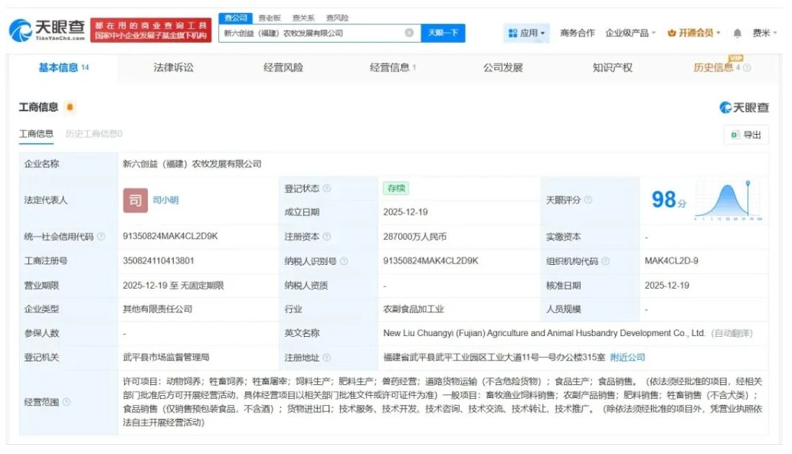Click the company name search input field

pos(310,33)
